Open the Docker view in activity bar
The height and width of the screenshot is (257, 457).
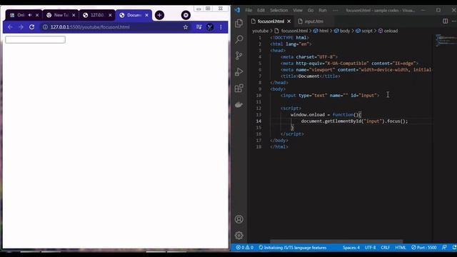pos(239,104)
